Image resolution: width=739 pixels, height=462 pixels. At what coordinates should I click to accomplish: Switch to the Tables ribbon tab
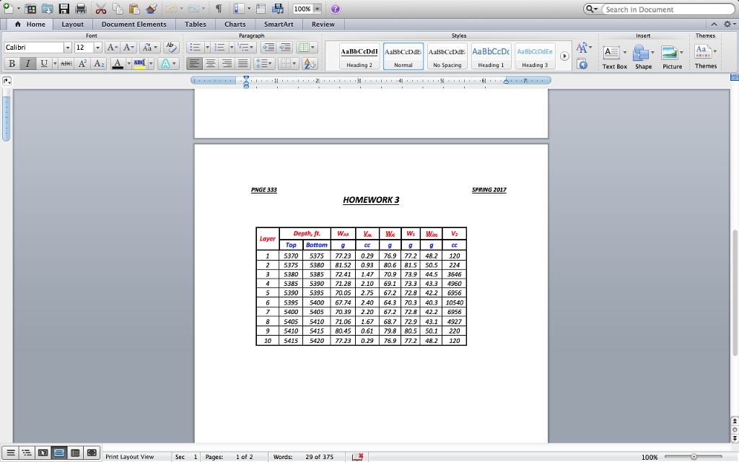[x=195, y=24]
